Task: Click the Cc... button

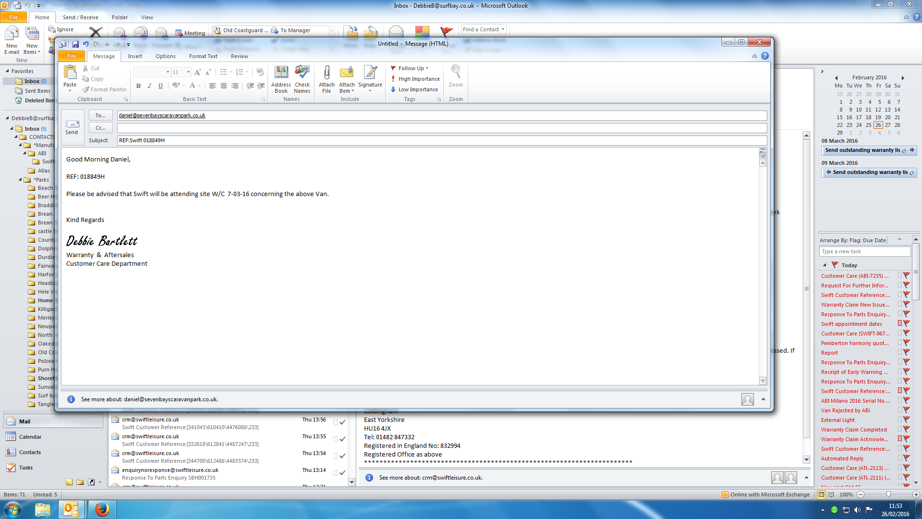Action: pos(100,128)
